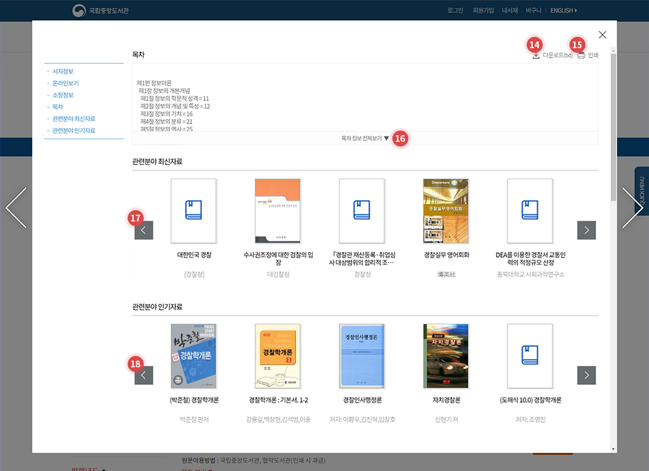This screenshot has height=471, width=649.
Task: Open the 경찰실무 영어회화 book cover
Action: 446,211
